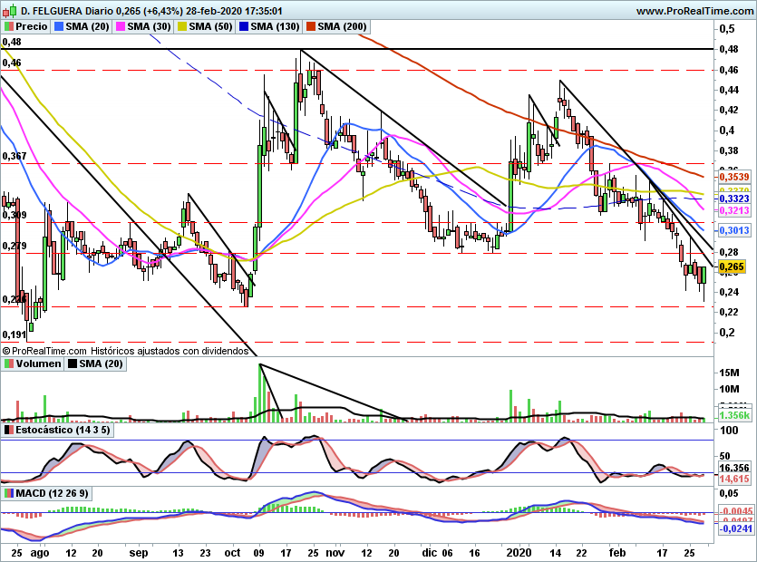Viewport: 757px width, 562px height.
Task: Open the SMA (200) legend label
Action: click(342, 27)
